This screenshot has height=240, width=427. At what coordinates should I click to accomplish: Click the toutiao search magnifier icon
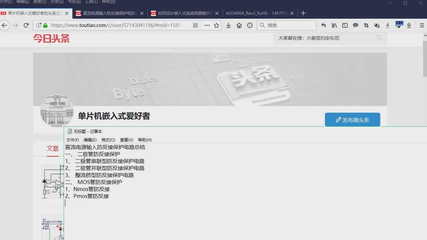[x=379, y=38]
